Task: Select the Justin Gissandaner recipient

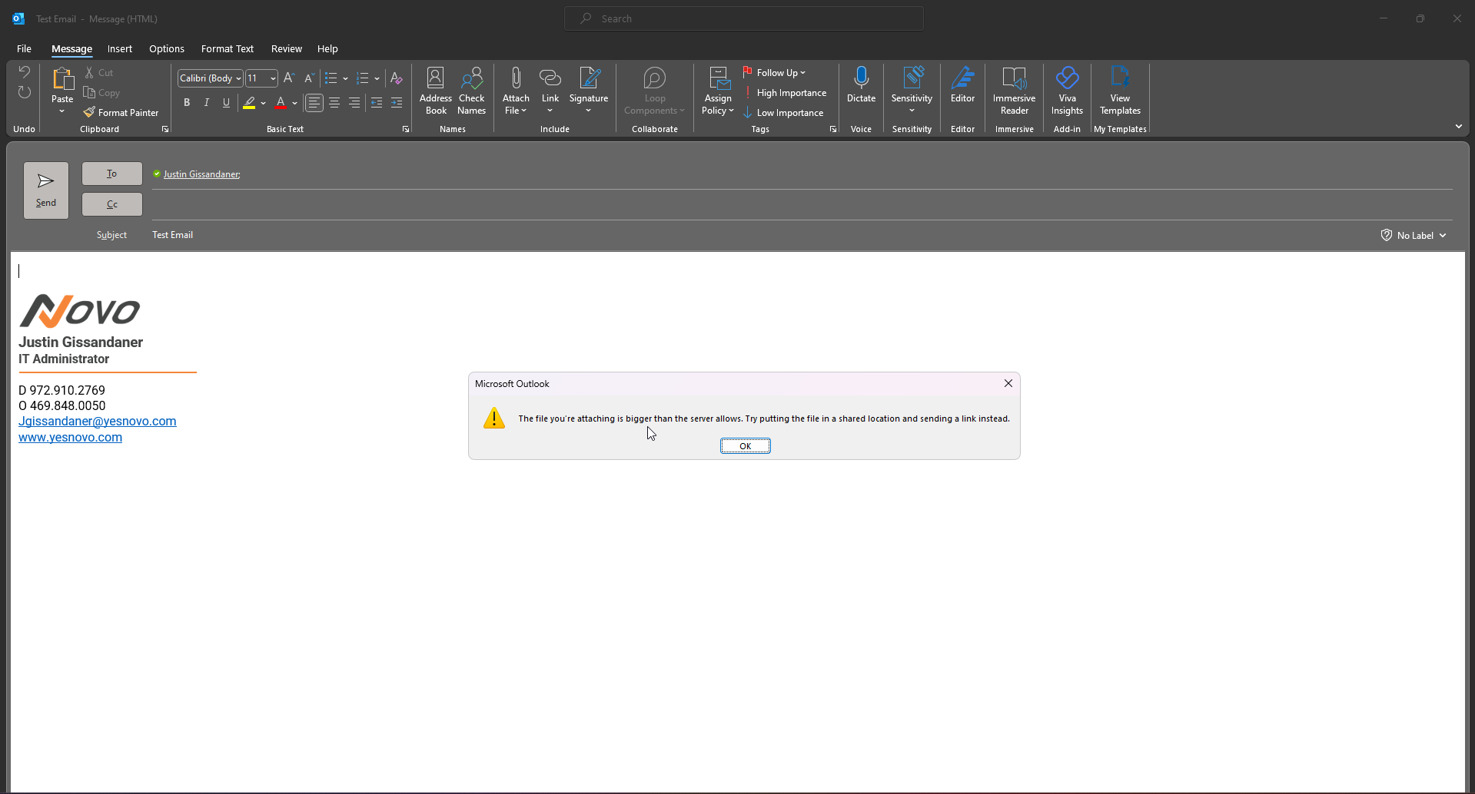Action: tap(201, 174)
